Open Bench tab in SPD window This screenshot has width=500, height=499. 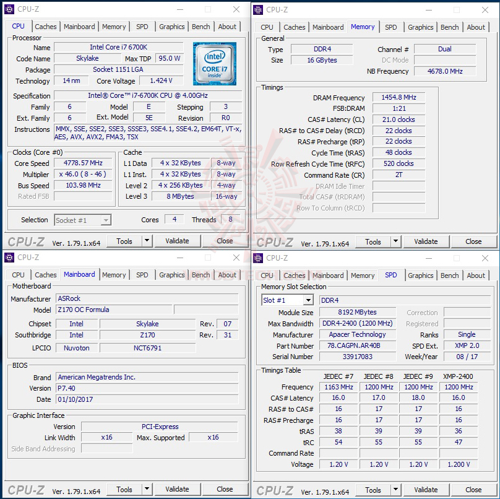[x=450, y=276]
